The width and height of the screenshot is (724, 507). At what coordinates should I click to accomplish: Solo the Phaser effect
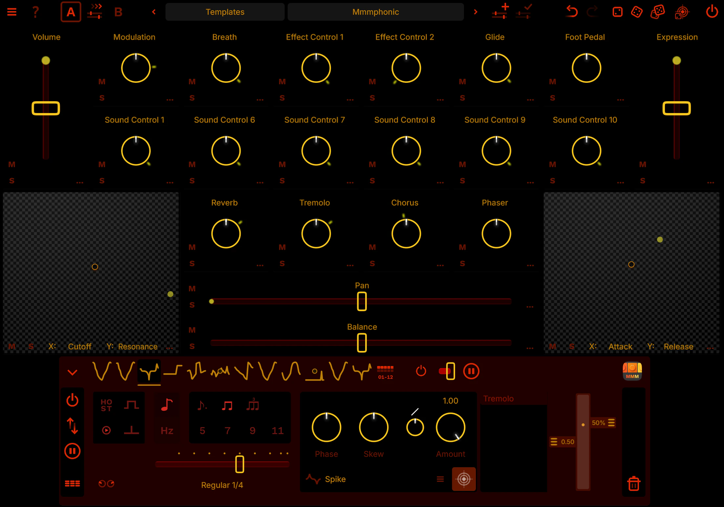[x=462, y=264]
